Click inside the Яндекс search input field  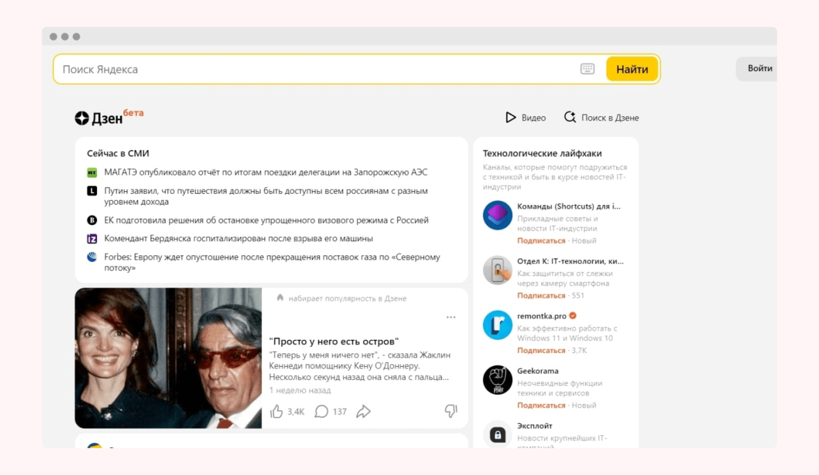252,69
